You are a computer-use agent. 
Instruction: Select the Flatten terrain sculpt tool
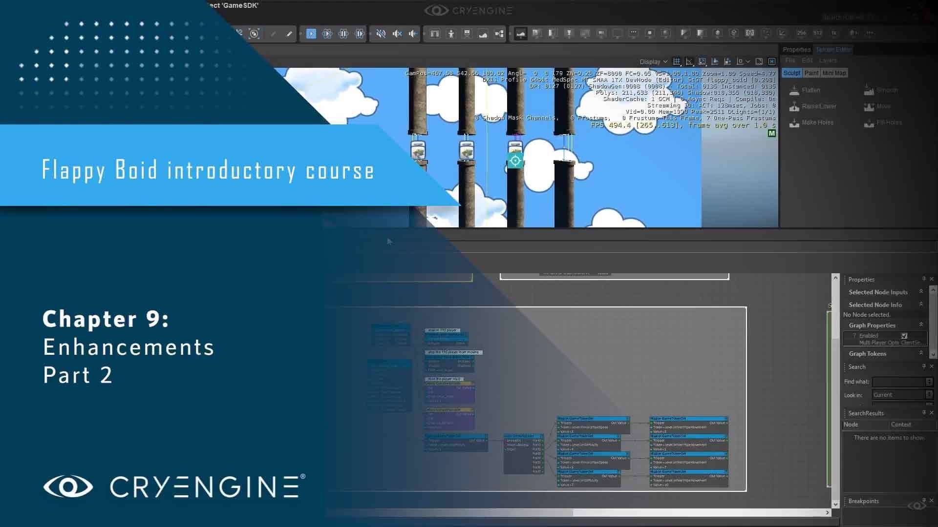click(810, 90)
